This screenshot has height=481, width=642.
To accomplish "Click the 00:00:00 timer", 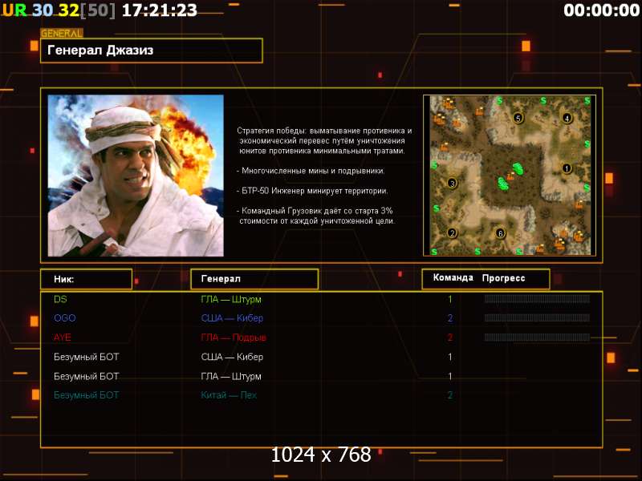I will point(601,10).
